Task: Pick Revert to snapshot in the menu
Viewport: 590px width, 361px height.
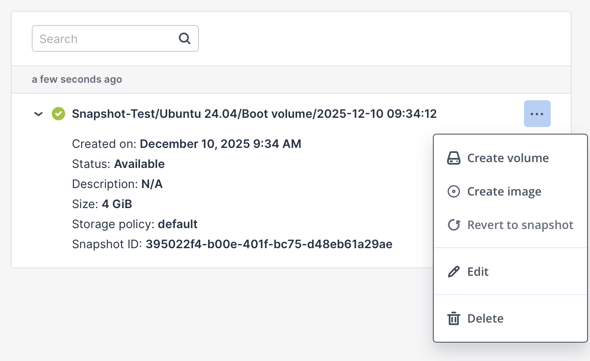Action: pyautogui.click(x=520, y=225)
